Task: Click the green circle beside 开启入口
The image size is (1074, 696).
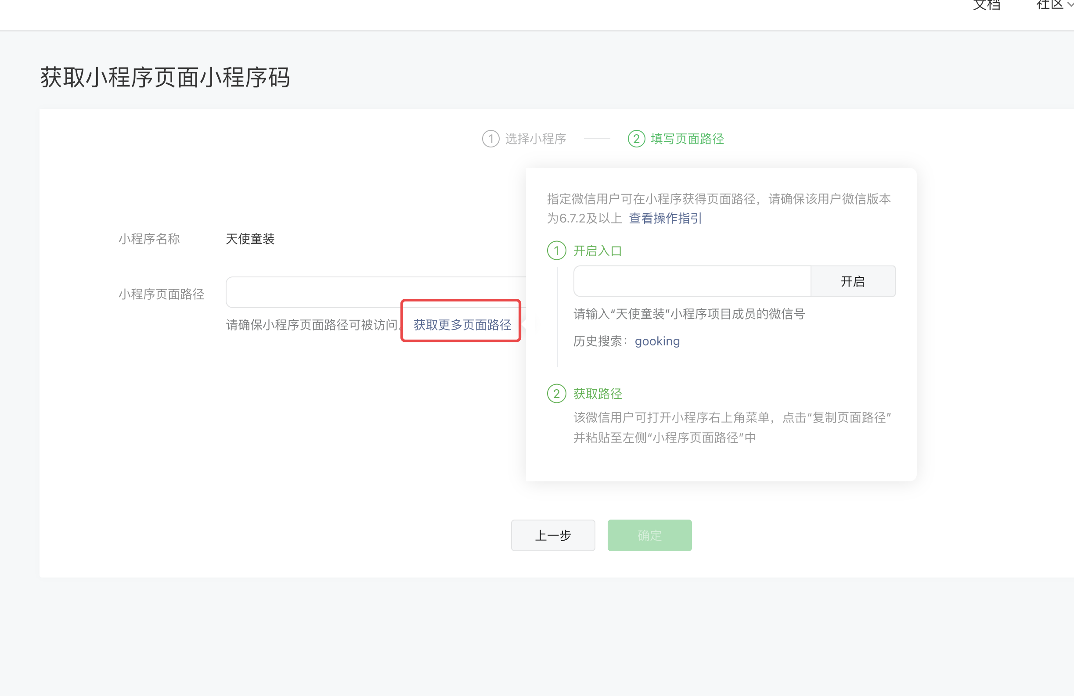Action: [x=556, y=251]
